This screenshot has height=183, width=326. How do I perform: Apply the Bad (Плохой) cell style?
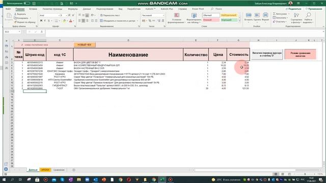click(211, 20)
